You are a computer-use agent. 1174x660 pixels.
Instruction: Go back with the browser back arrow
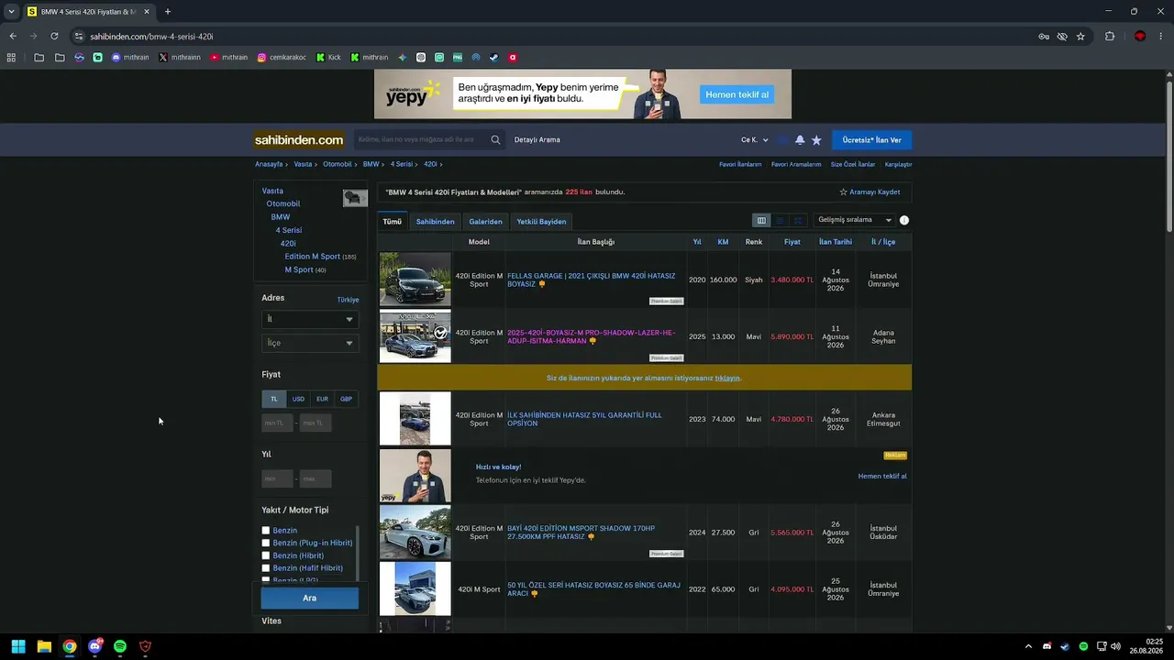(13, 37)
